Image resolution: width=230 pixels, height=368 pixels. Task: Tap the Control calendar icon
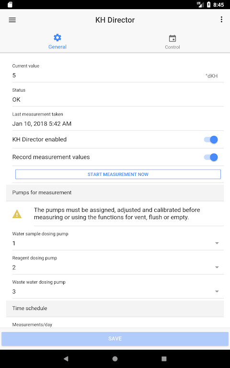(x=172, y=38)
